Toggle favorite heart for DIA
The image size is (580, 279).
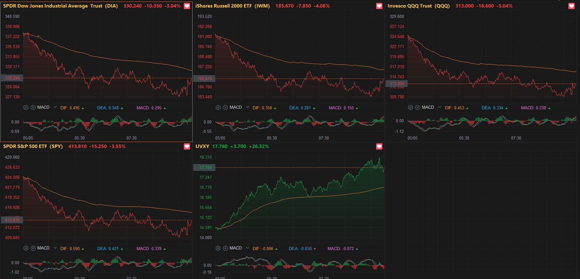(187, 6)
